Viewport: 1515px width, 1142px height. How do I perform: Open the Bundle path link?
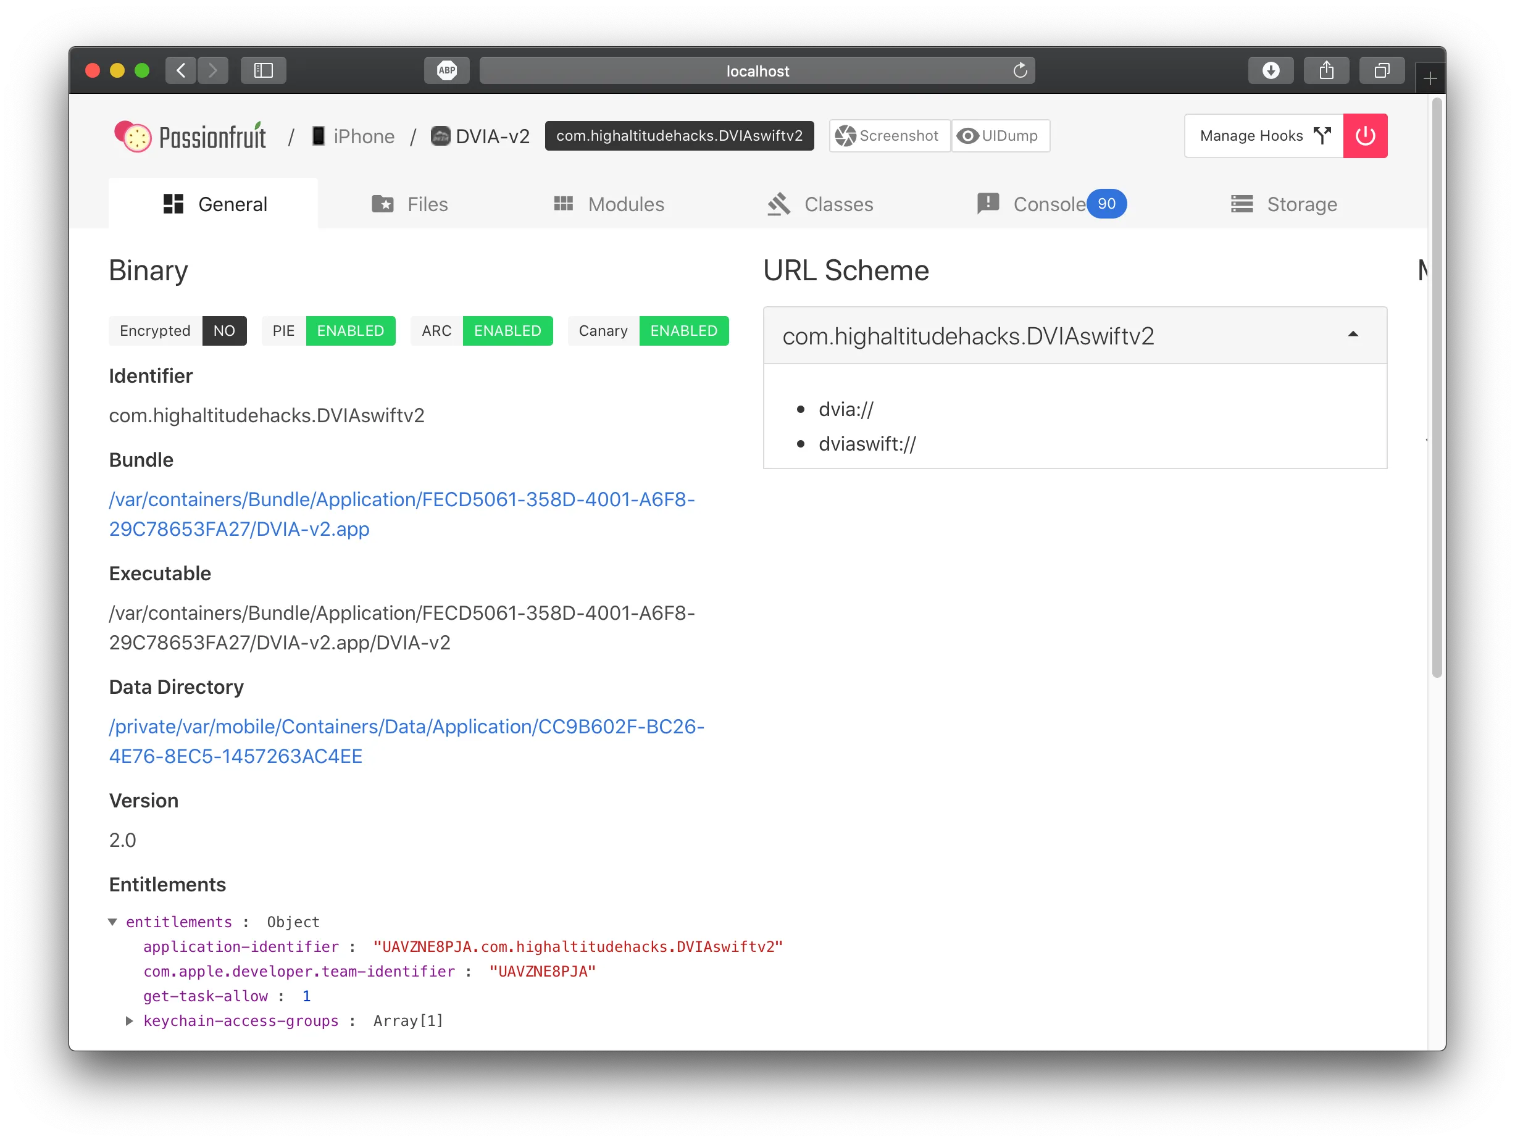point(401,514)
